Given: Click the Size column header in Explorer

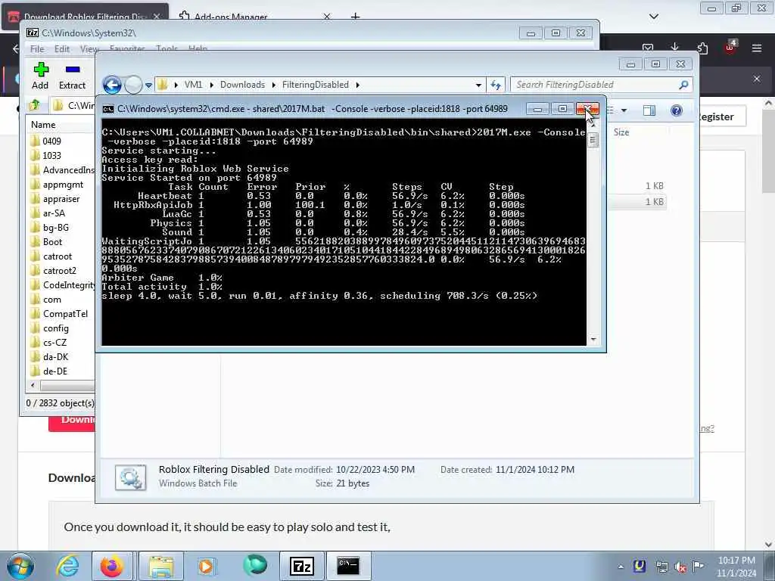Looking at the screenshot, I should click(621, 132).
